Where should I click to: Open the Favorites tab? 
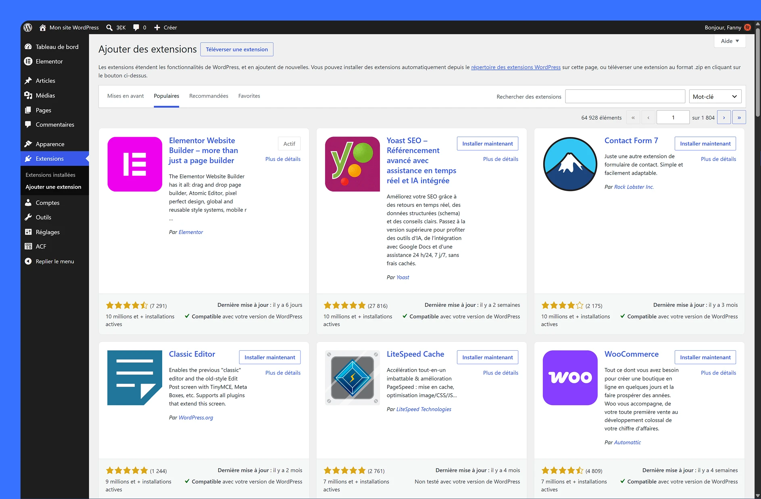pyautogui.click(x=249, y=96)
